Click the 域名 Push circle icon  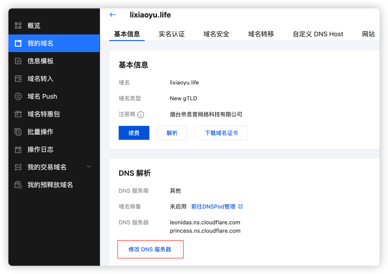point(18,96)
